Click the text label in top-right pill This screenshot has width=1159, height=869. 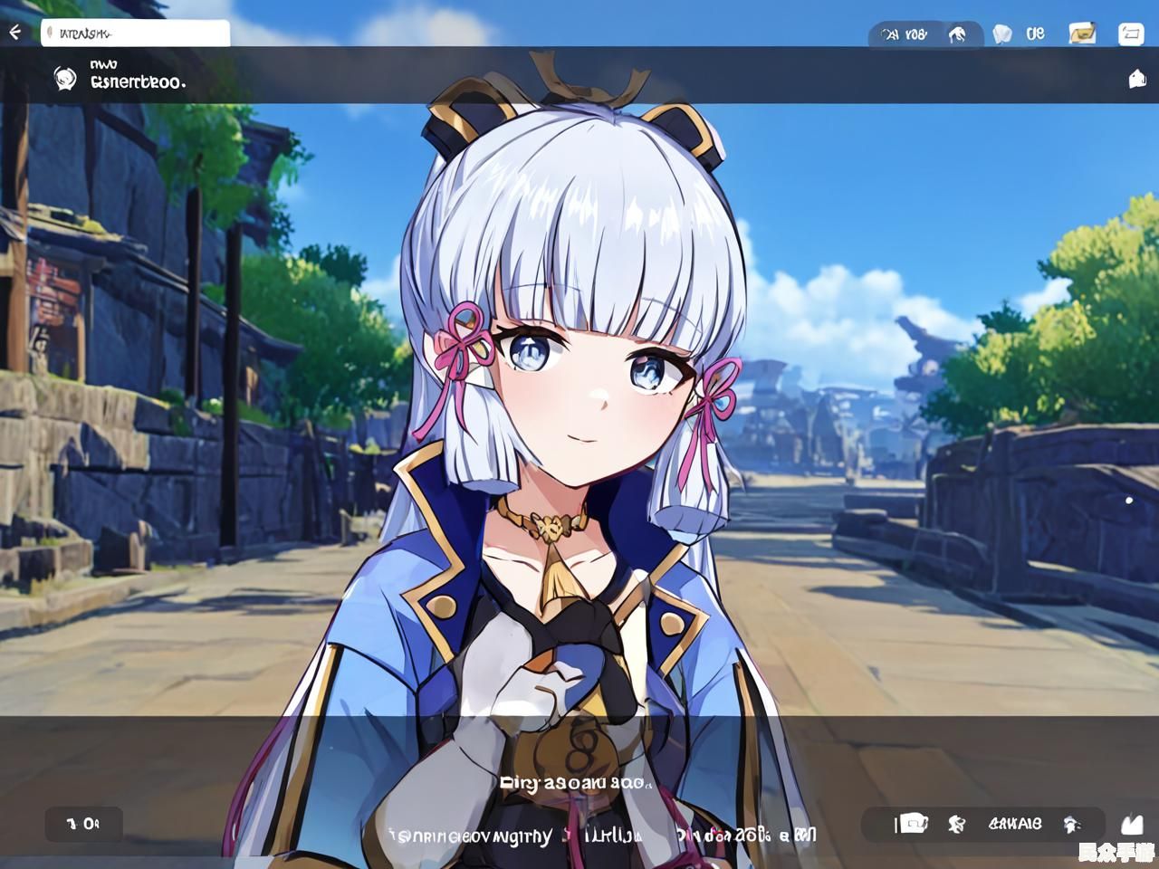coord(905,34)
